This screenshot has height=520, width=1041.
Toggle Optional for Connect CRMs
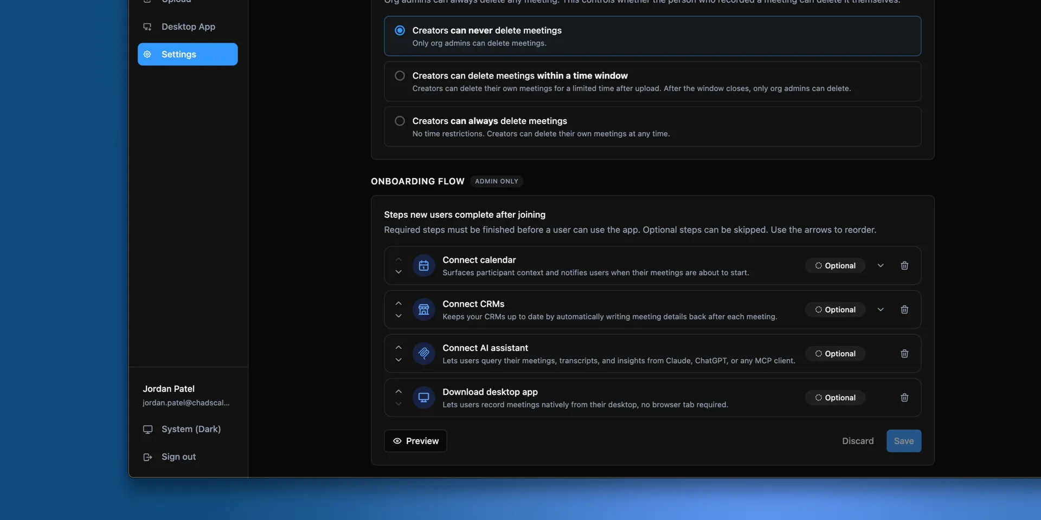pyautogui.click(x=835, y=309)
